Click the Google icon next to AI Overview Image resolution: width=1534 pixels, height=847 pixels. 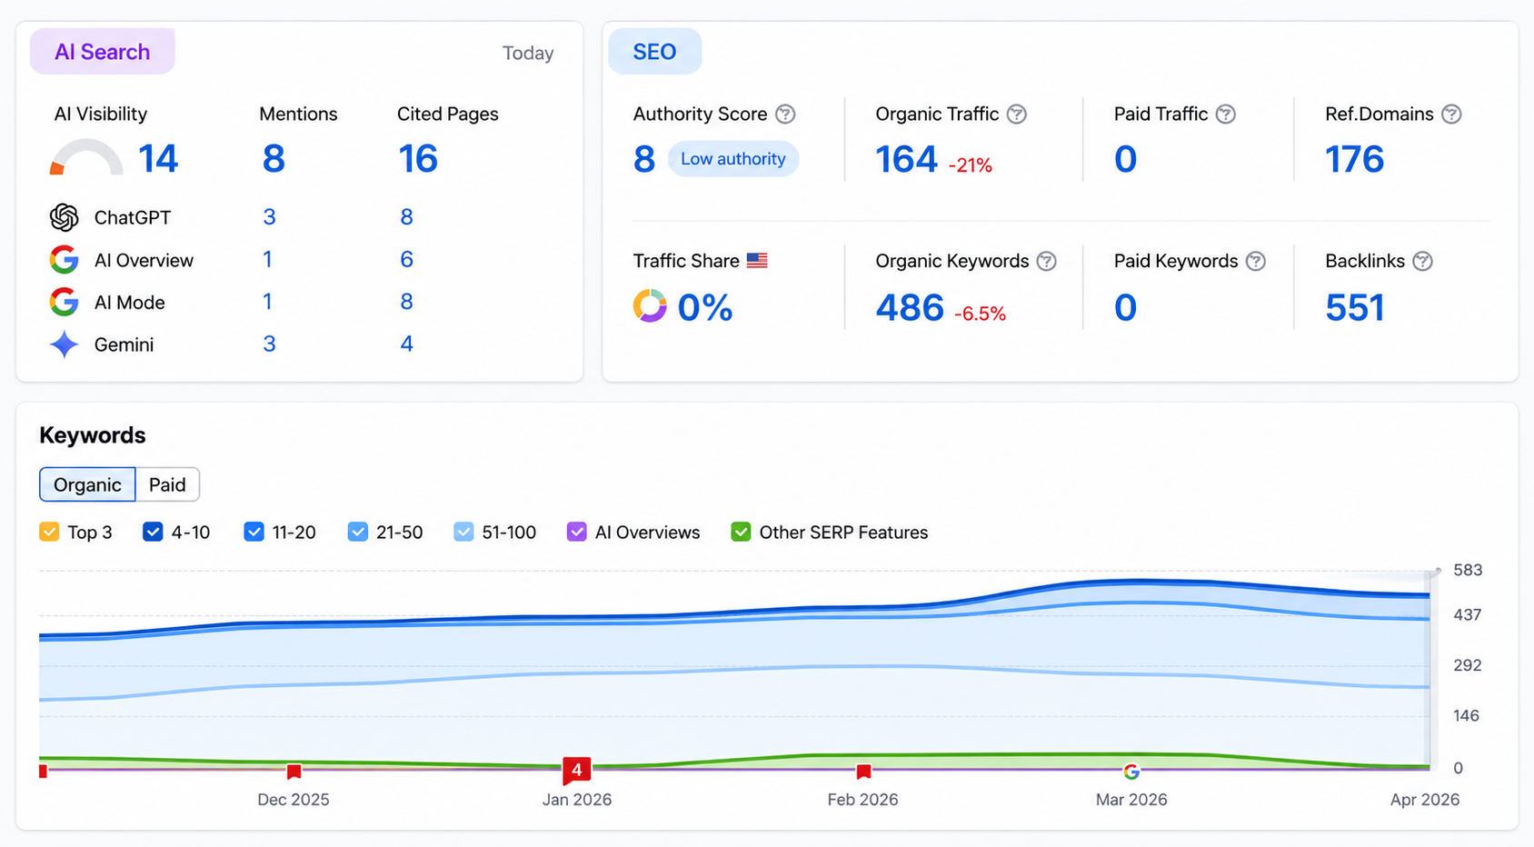click(x=63, y=260)
